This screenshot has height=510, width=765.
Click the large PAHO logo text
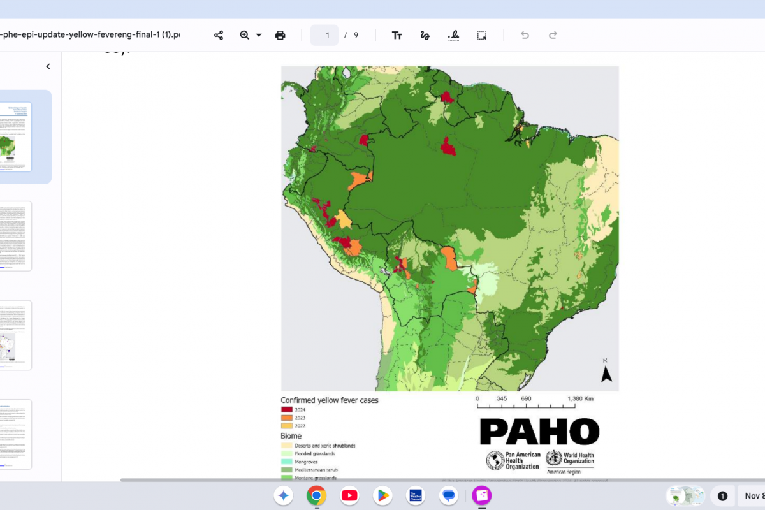[539, 432]
